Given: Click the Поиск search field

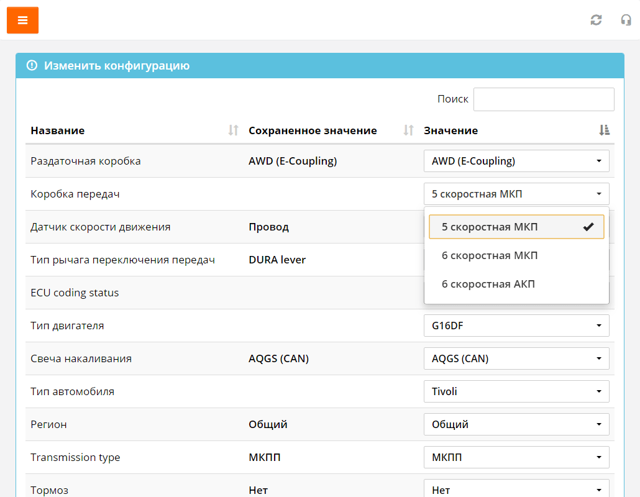Looking at the screenshot, I should [543, 99].
